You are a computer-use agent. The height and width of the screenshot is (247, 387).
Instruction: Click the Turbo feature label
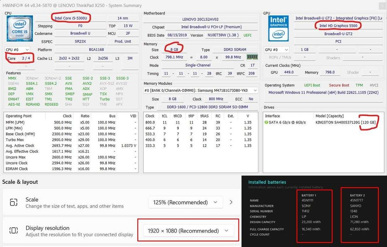point(104,99)
